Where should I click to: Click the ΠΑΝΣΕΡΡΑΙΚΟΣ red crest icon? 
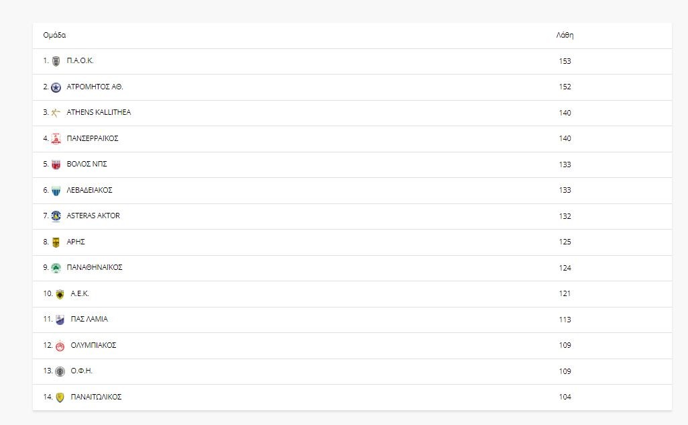[x=56, y=139]
